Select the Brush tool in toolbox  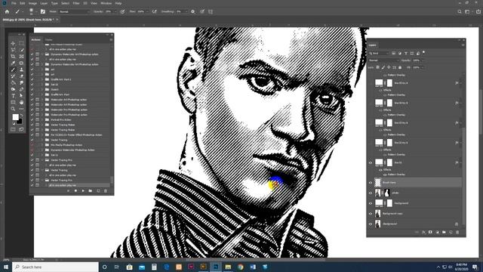(13, 70)
